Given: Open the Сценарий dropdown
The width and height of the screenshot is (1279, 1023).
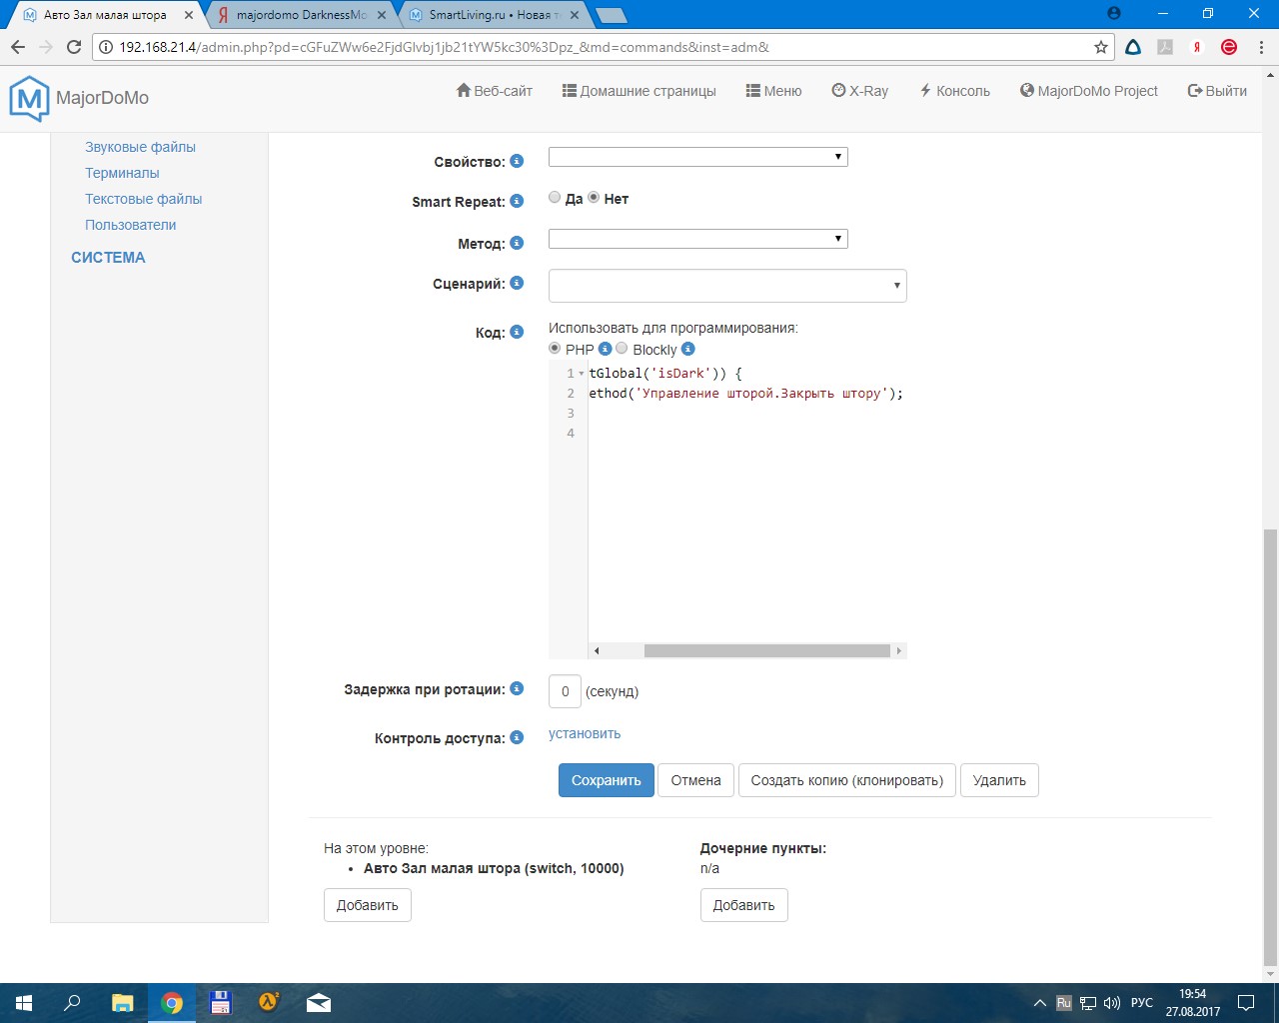Looking at the screenshot, I should pyautogui.click(x=727, y=286).
